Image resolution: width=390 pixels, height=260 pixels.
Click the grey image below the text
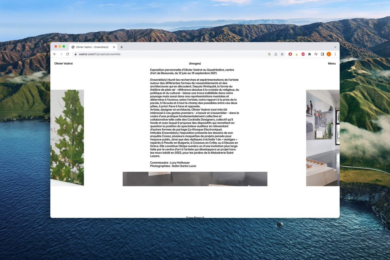point(195,179)
